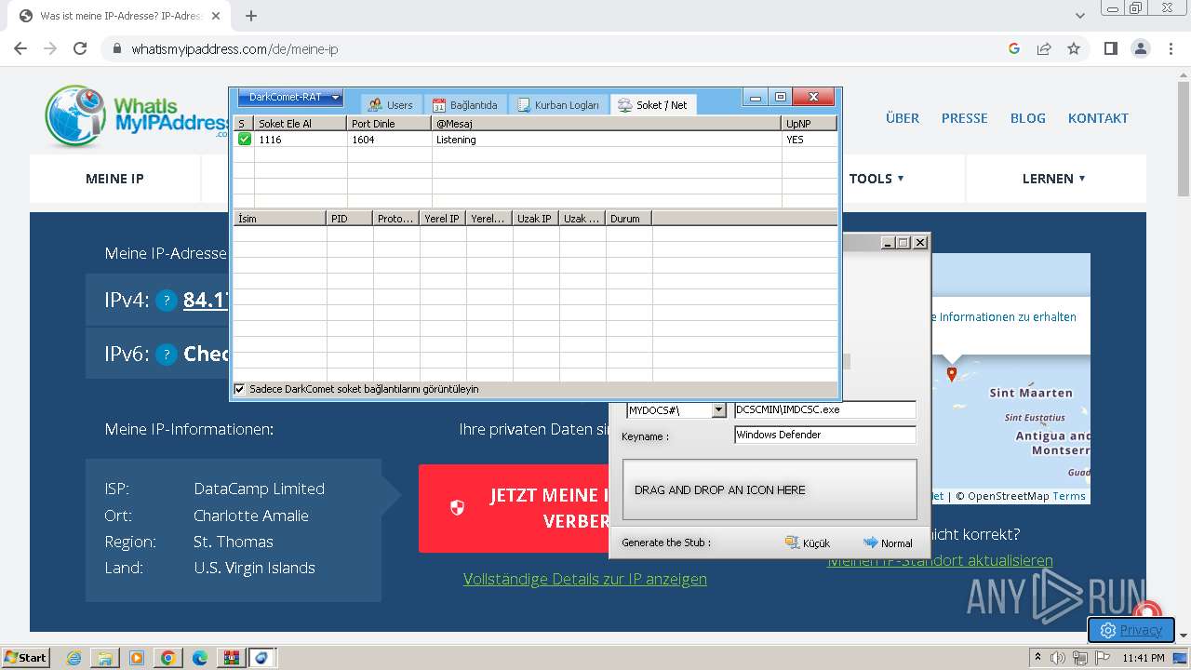Screen dimensions: 1191x670
Task: Open the BLOG link
Action: tap(1028, 118)
